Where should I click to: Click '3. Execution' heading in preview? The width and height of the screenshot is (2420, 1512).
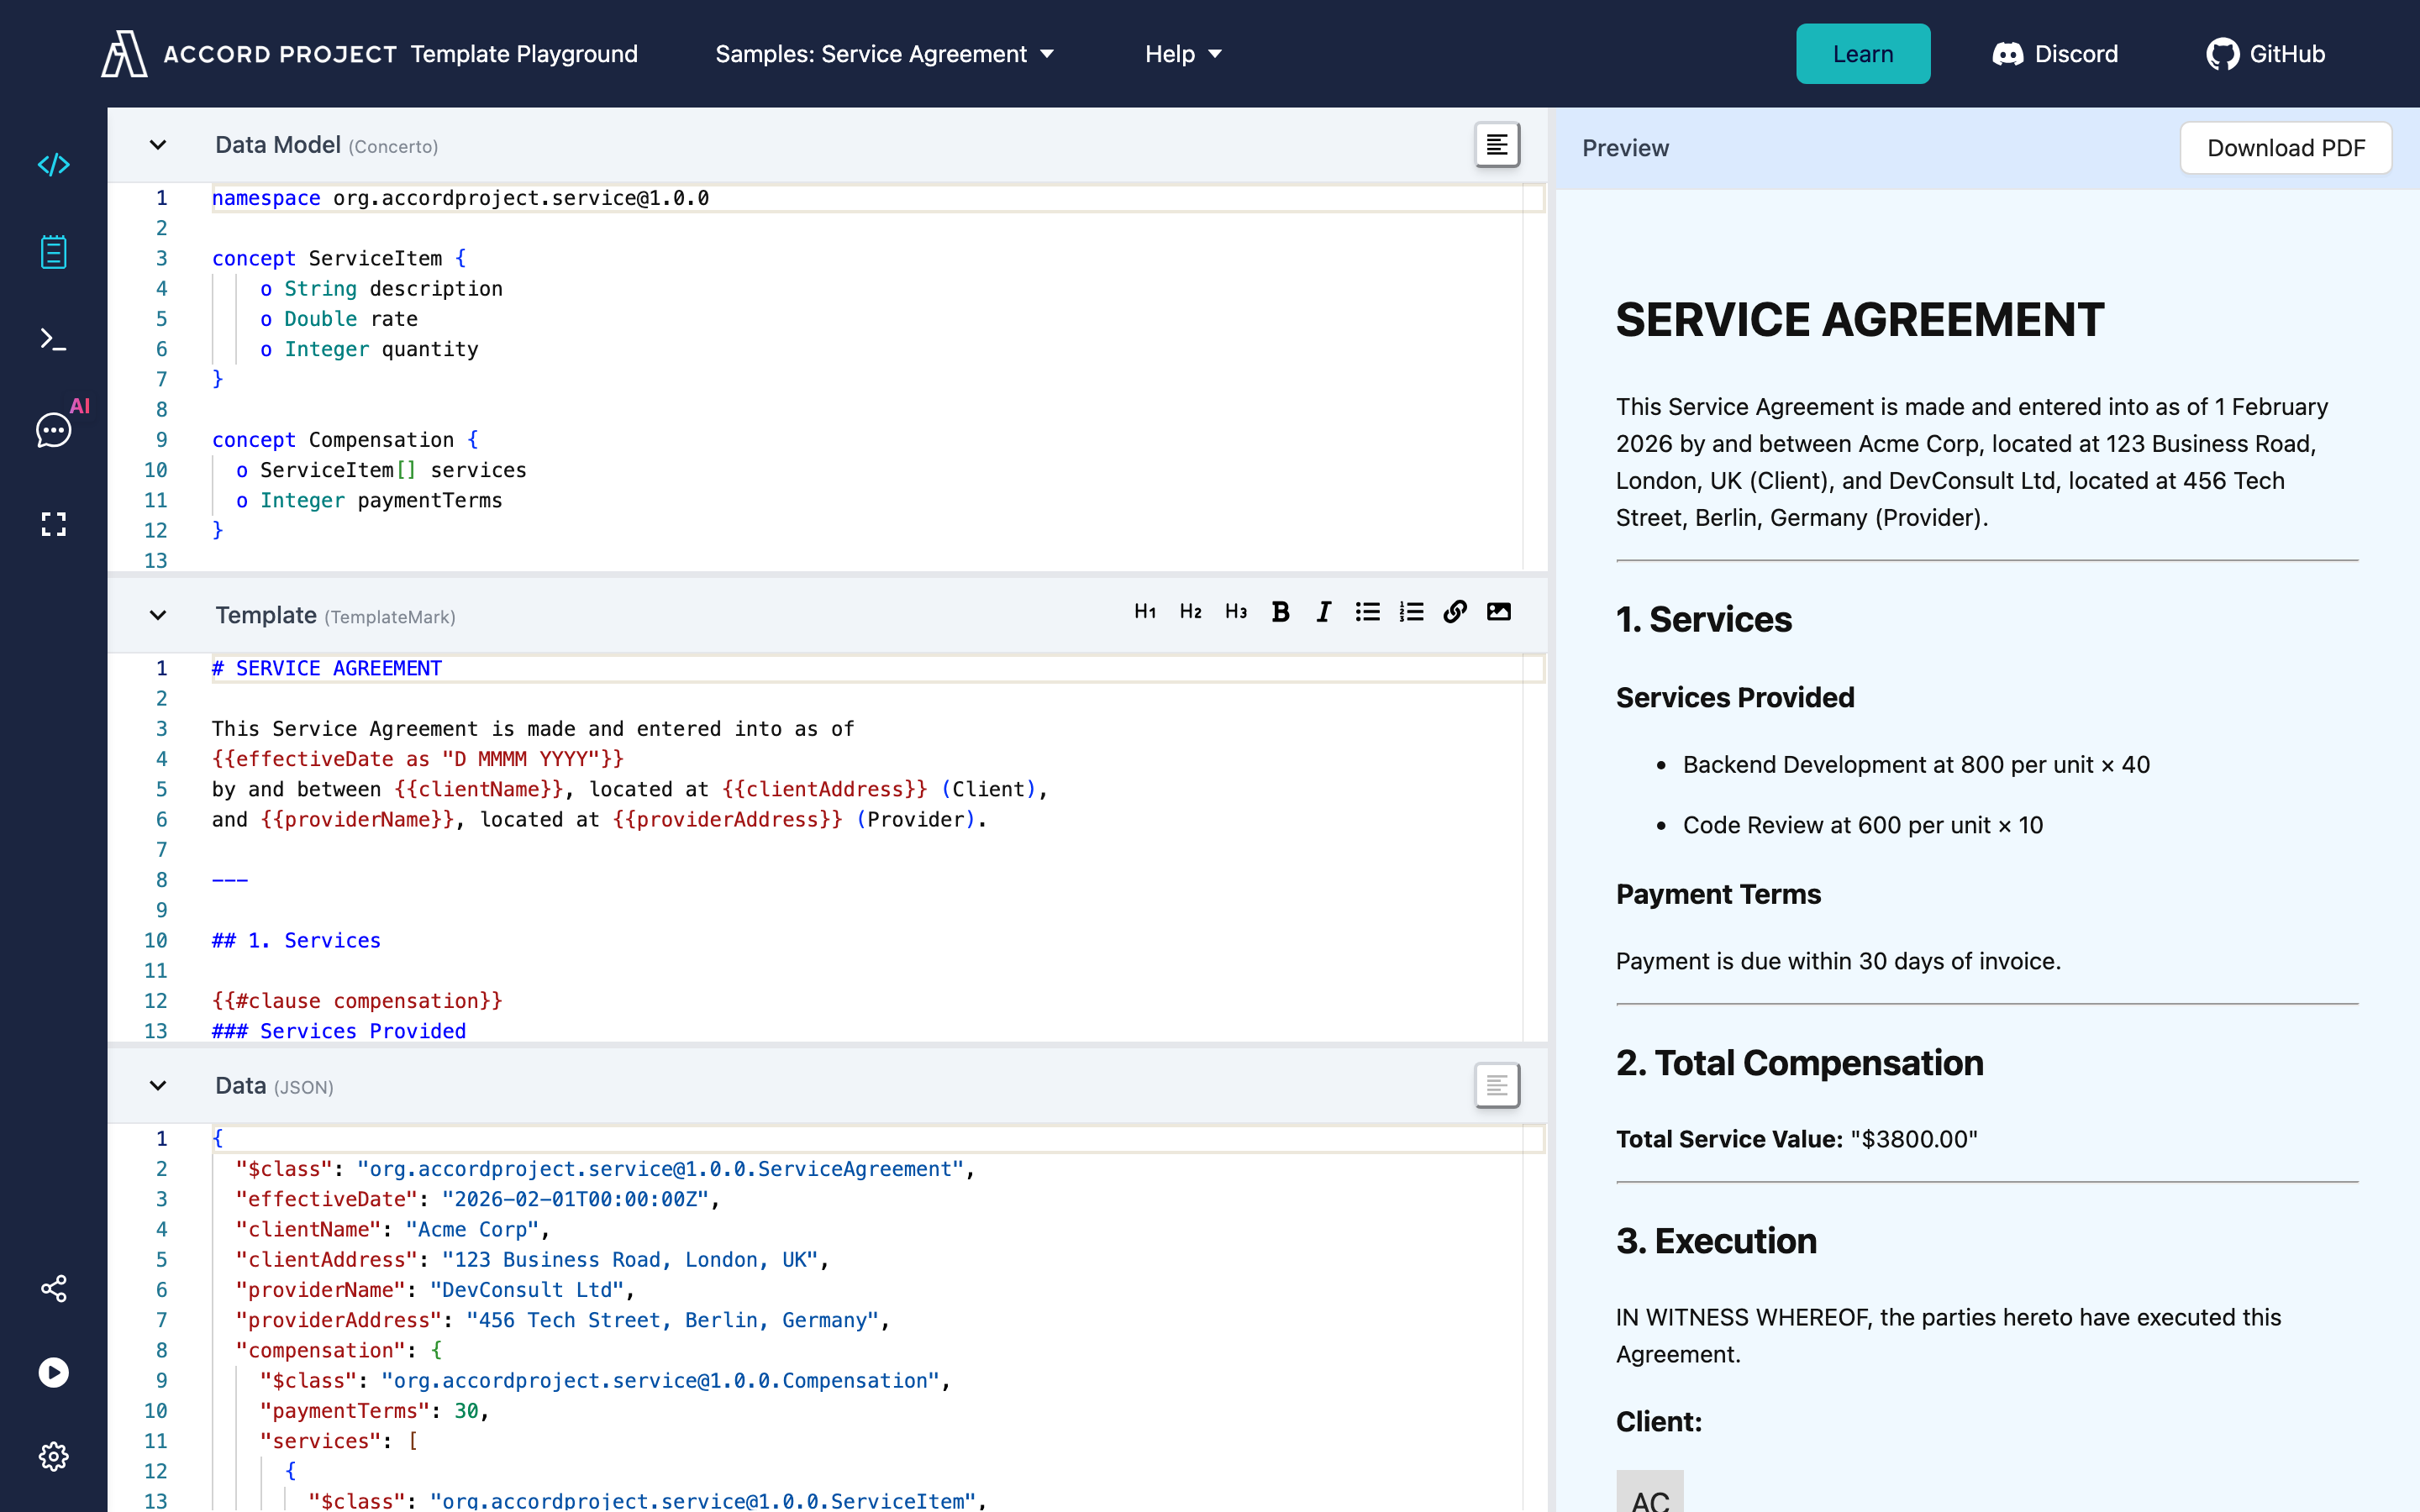[x=1716, y=1241]
